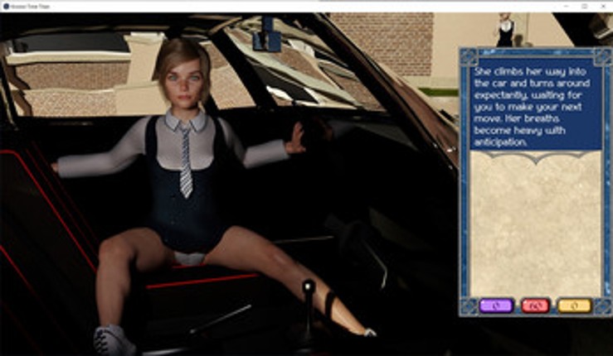Click the red GO button
Viewport: 613px width, 356px height.
tap(535, 305)
